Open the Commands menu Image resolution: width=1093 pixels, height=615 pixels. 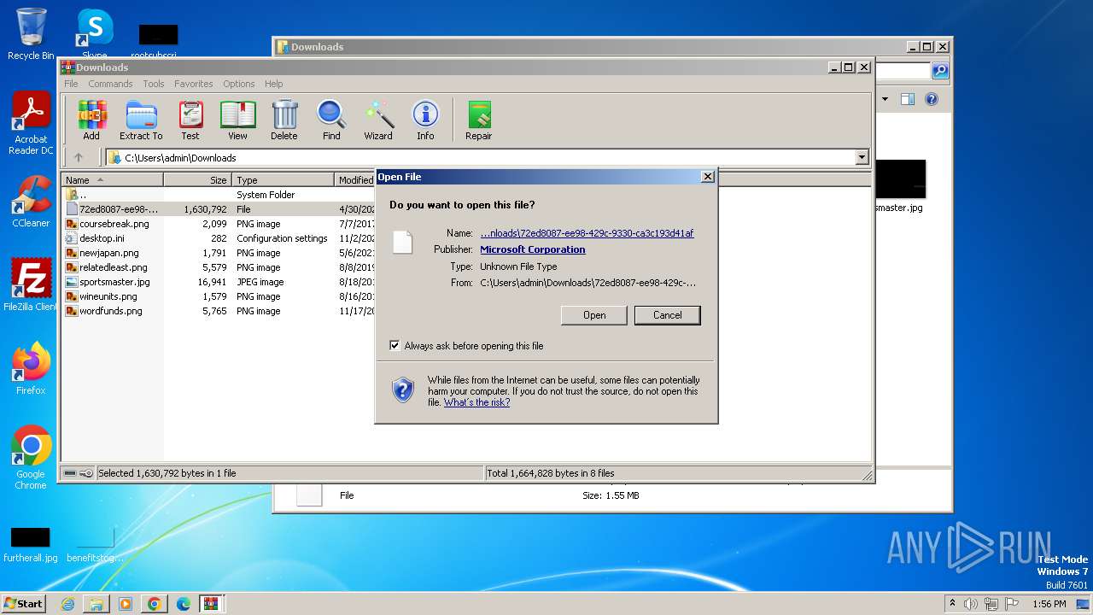coord(110,84)
